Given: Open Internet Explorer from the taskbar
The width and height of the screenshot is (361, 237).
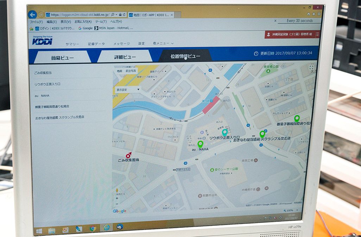Looking at the screenshot, I should click(x=106, y=228).
